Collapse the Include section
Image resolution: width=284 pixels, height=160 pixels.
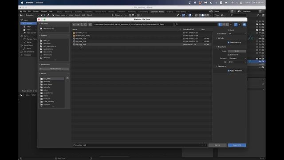click(x=220, y=38)
